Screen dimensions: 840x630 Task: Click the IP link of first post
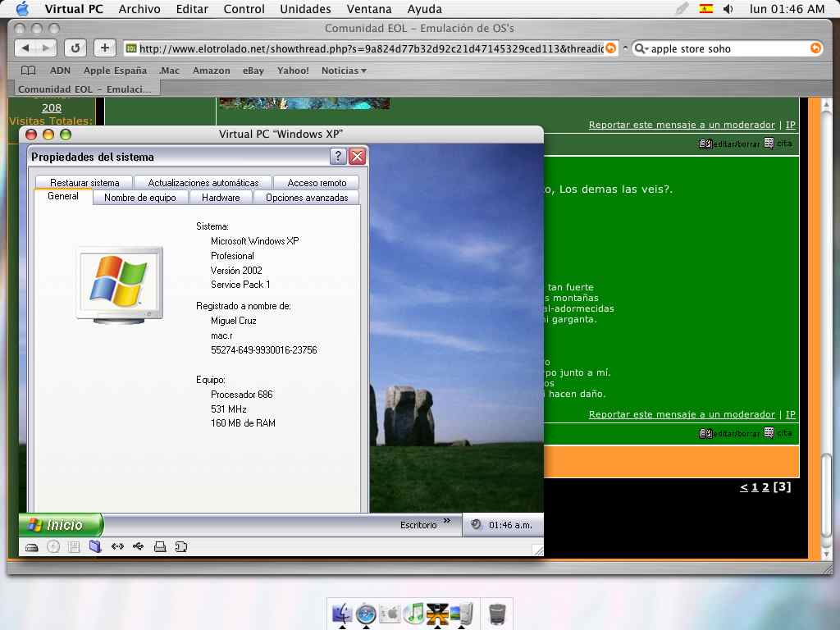pyautogui.click(x=790, y=125)
